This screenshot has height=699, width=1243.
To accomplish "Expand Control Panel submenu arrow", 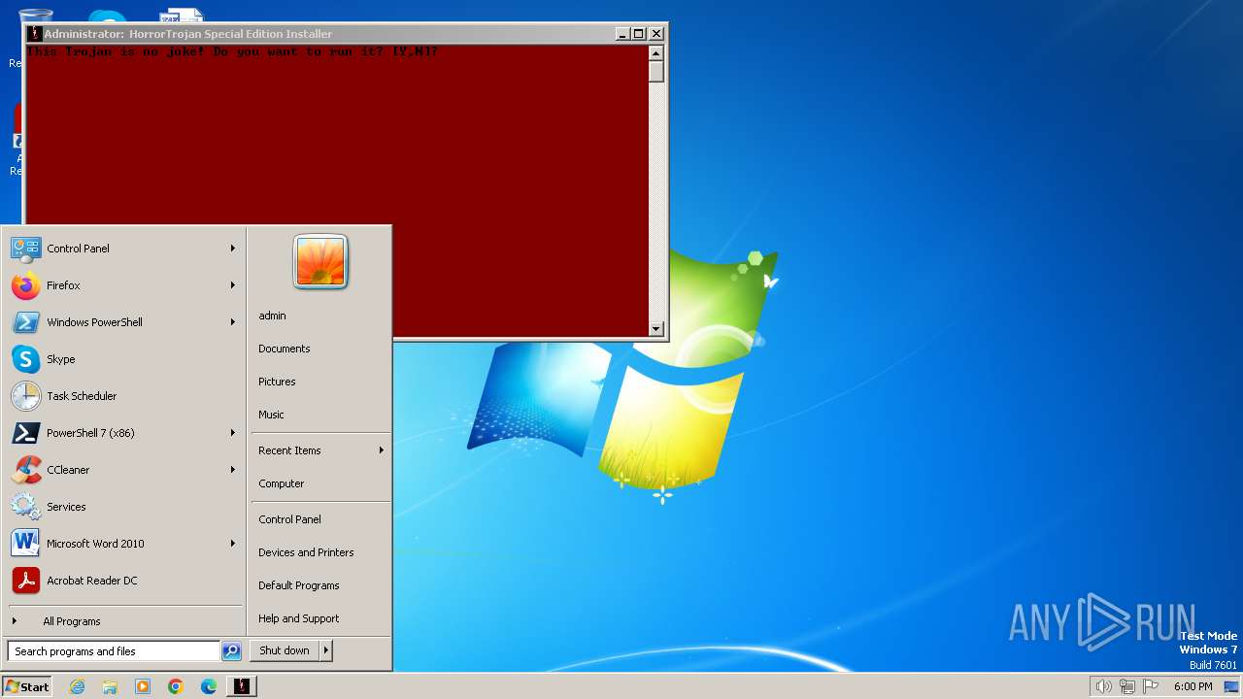I will tap(233, 249).
